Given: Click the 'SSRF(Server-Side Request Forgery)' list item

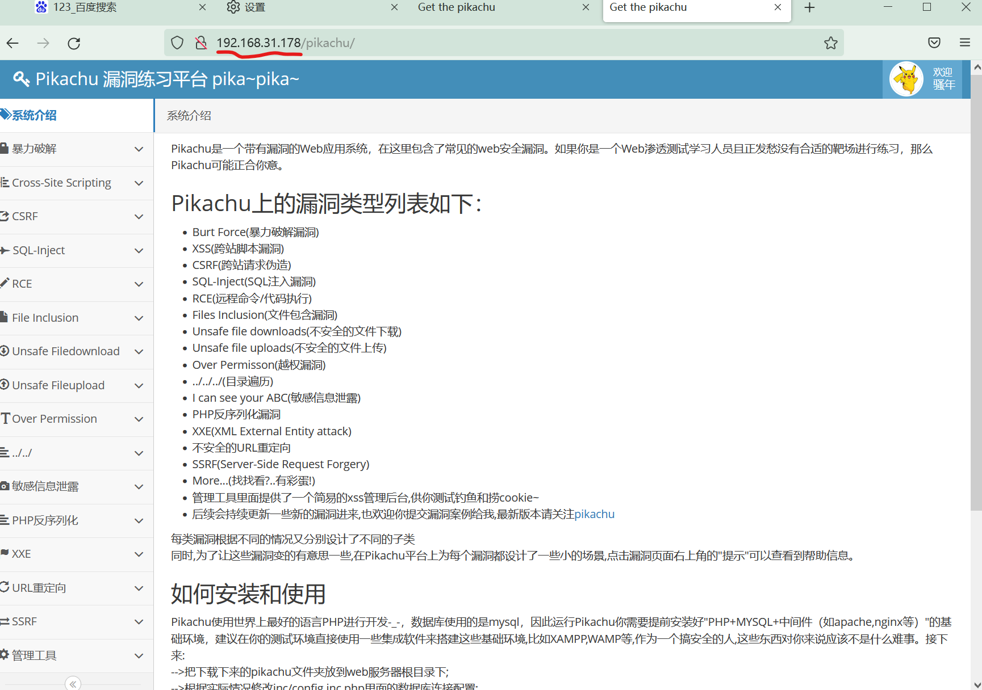Looking at the screenshot, I should [281, 464].
